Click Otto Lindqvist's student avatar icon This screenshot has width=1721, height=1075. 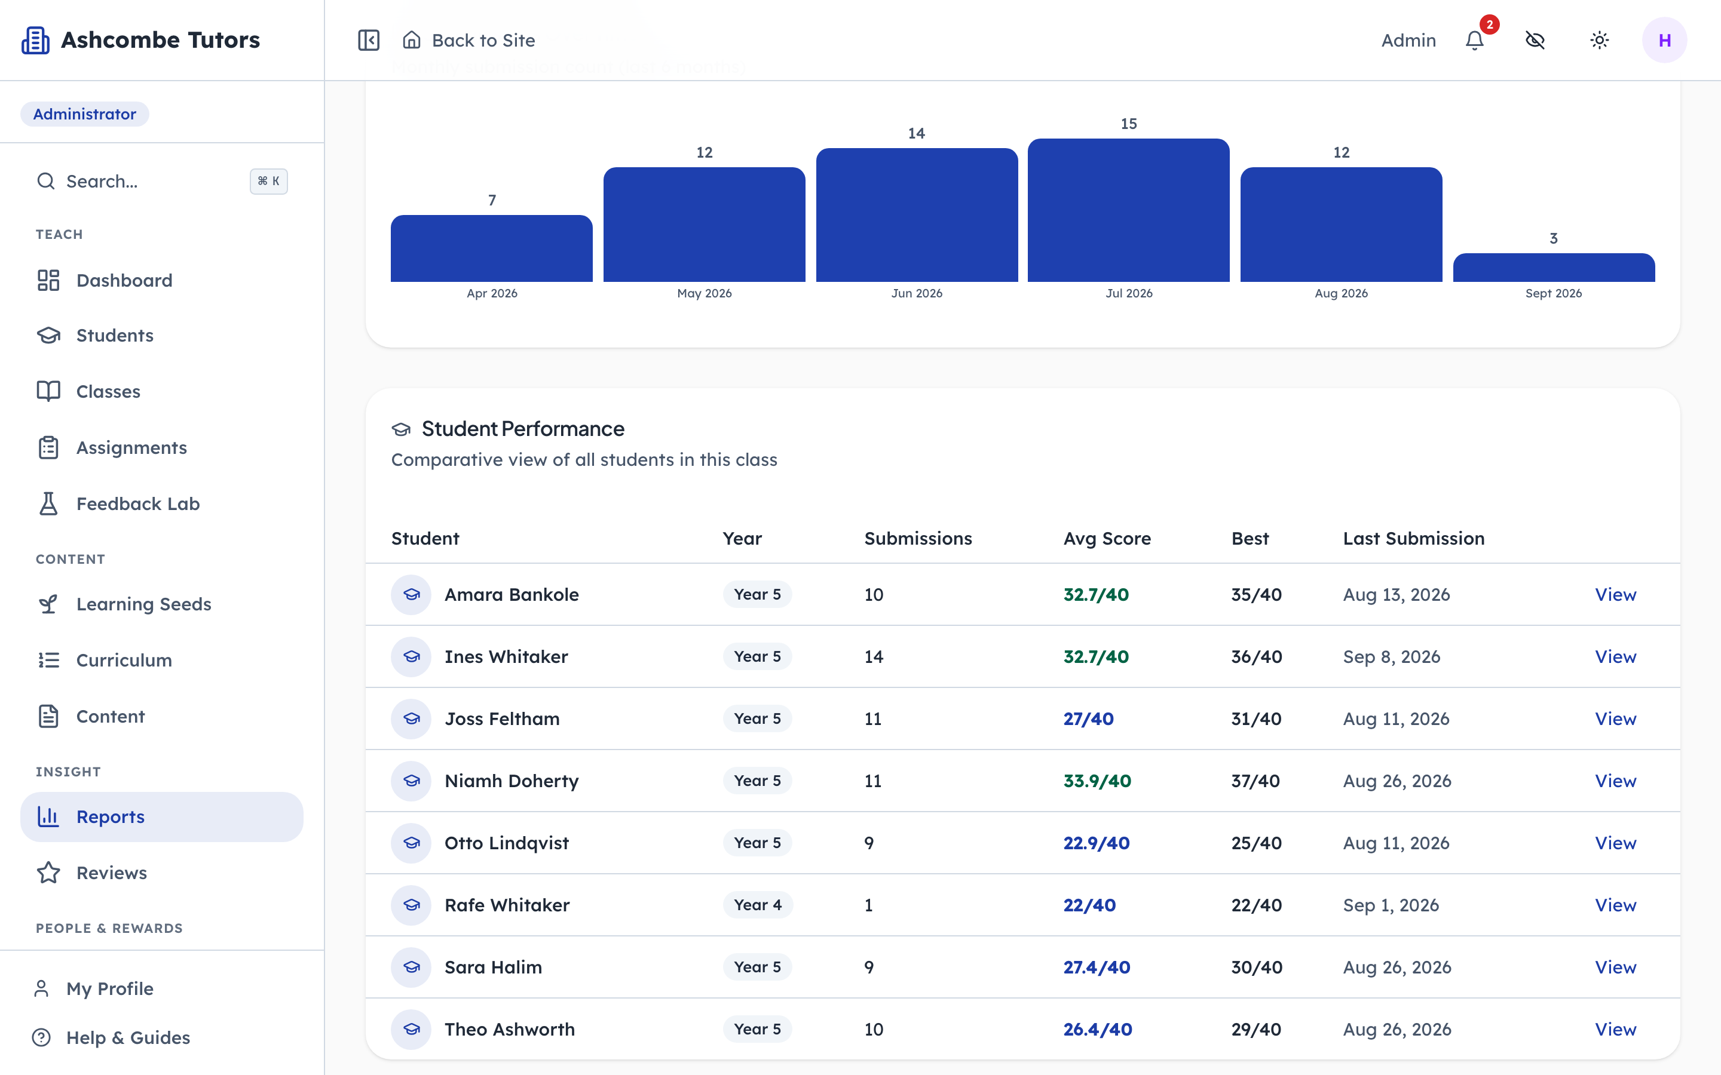[411, 843]
